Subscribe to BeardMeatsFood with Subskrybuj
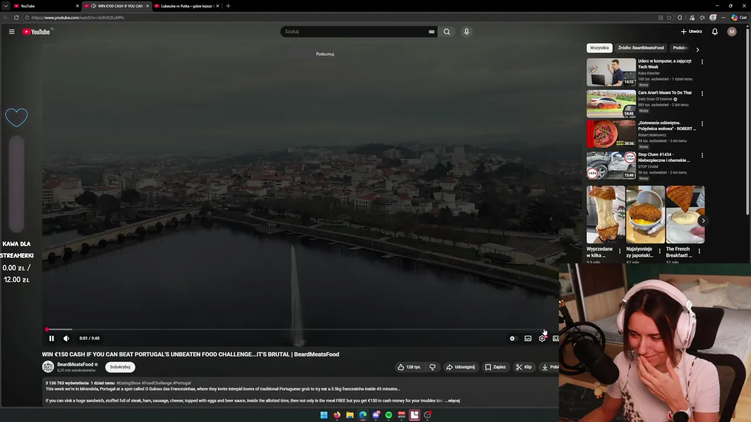The width and height of the screenshot is (751, 422). coord(120,367)
